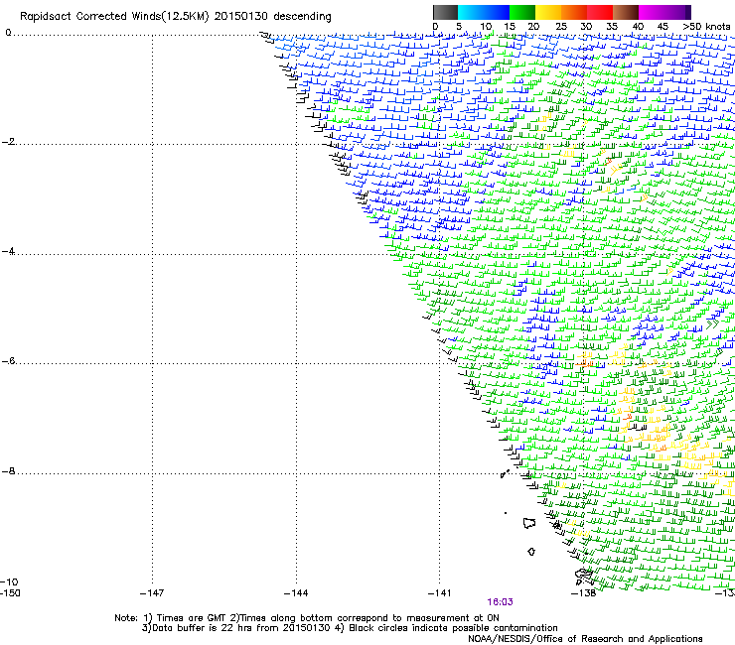Click the '-147' longitude axis label
Viewport: 735px width, 645px height.
(x=152, y=593)
